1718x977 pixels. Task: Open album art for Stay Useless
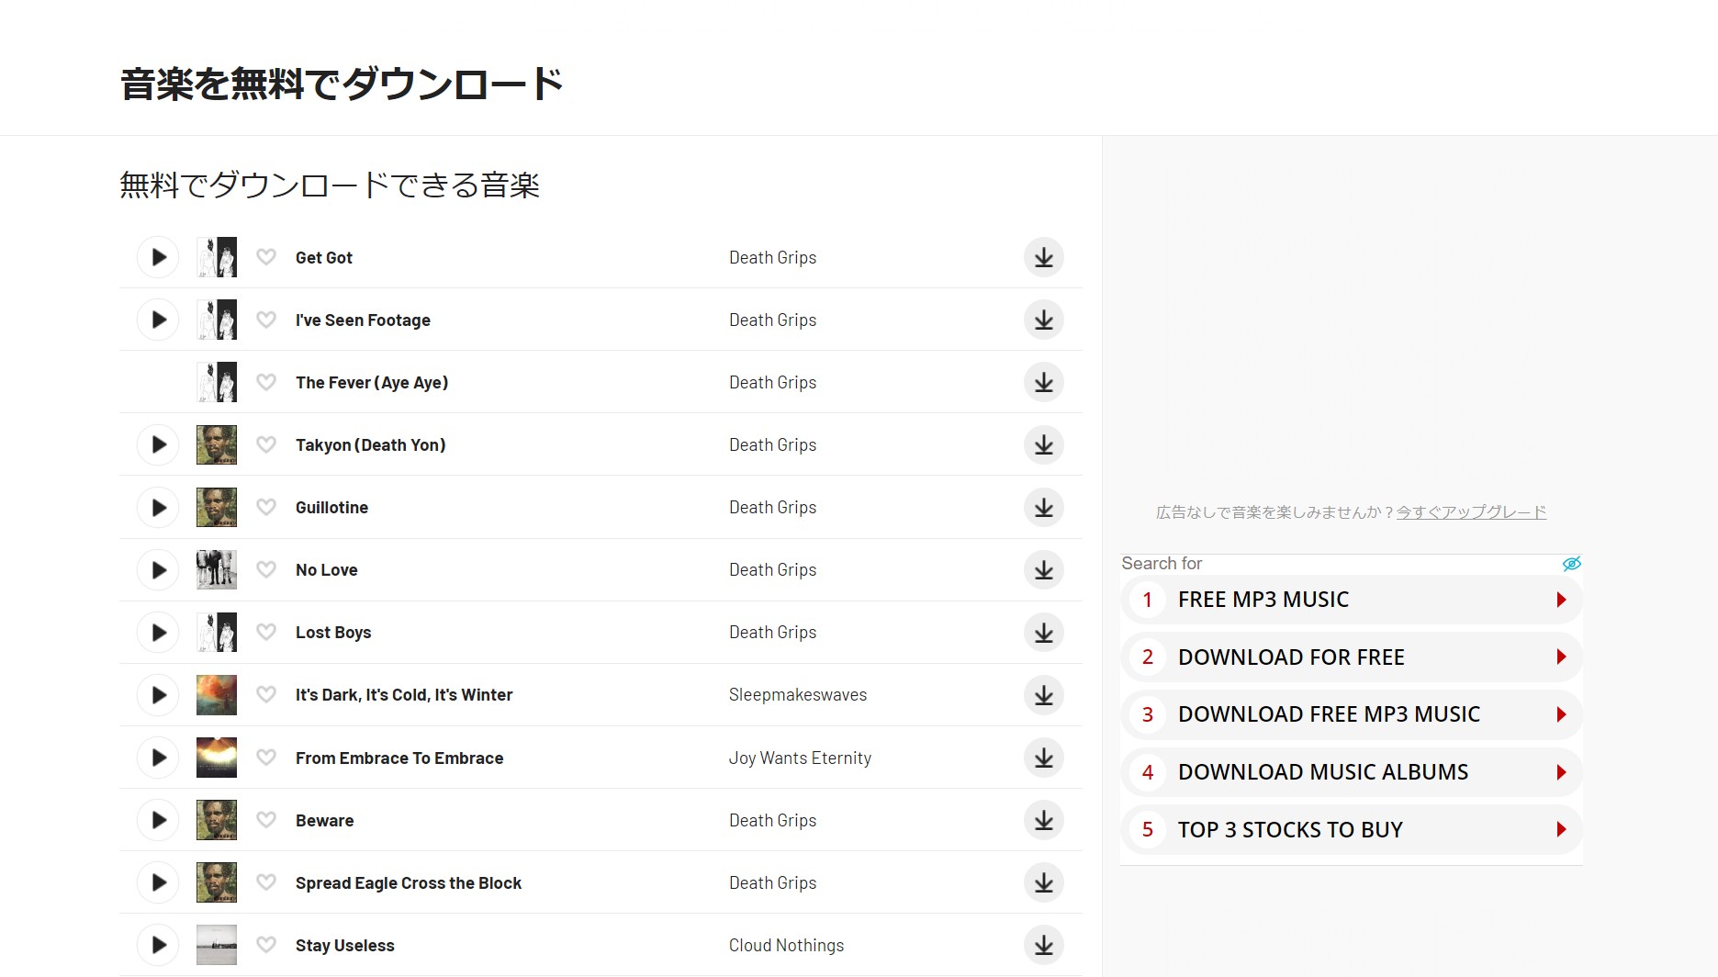tap(217, 945)
